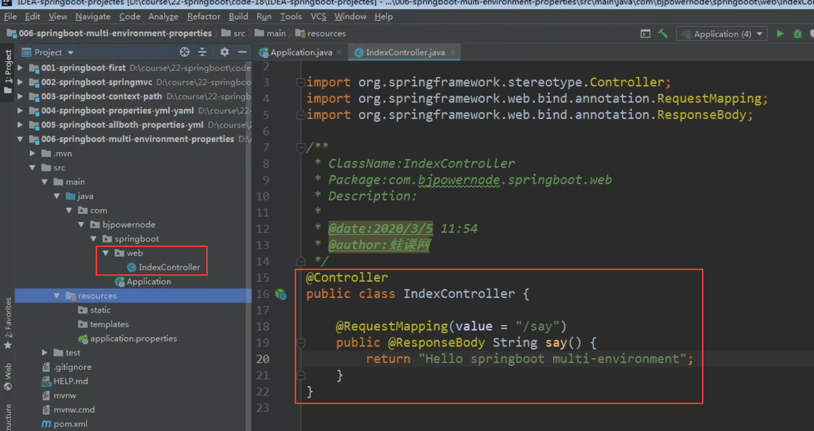Viewport: 814px width, 431px height.
Task: Expand the 003-springboot-context-path module
Action: coord(20,96)
